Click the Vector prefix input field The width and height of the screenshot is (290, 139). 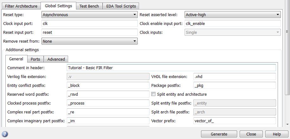[235, 121]
